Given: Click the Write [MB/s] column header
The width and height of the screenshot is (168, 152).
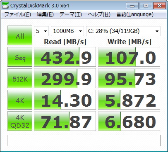Looking at the screenshot, I should click(130, 42).
